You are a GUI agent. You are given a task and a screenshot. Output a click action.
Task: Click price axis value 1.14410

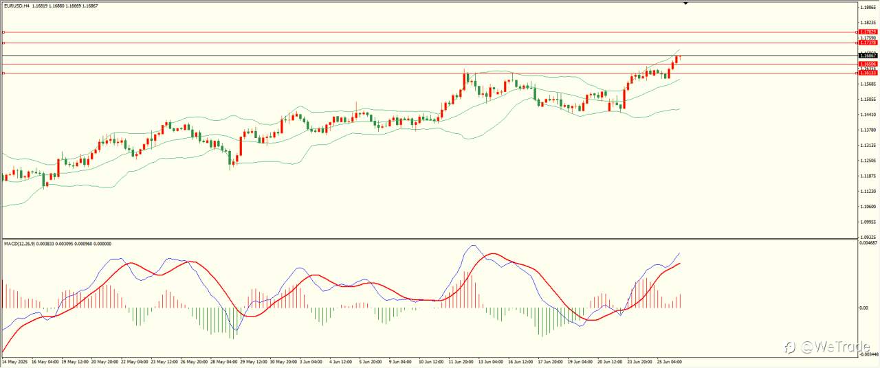point(868,115)
